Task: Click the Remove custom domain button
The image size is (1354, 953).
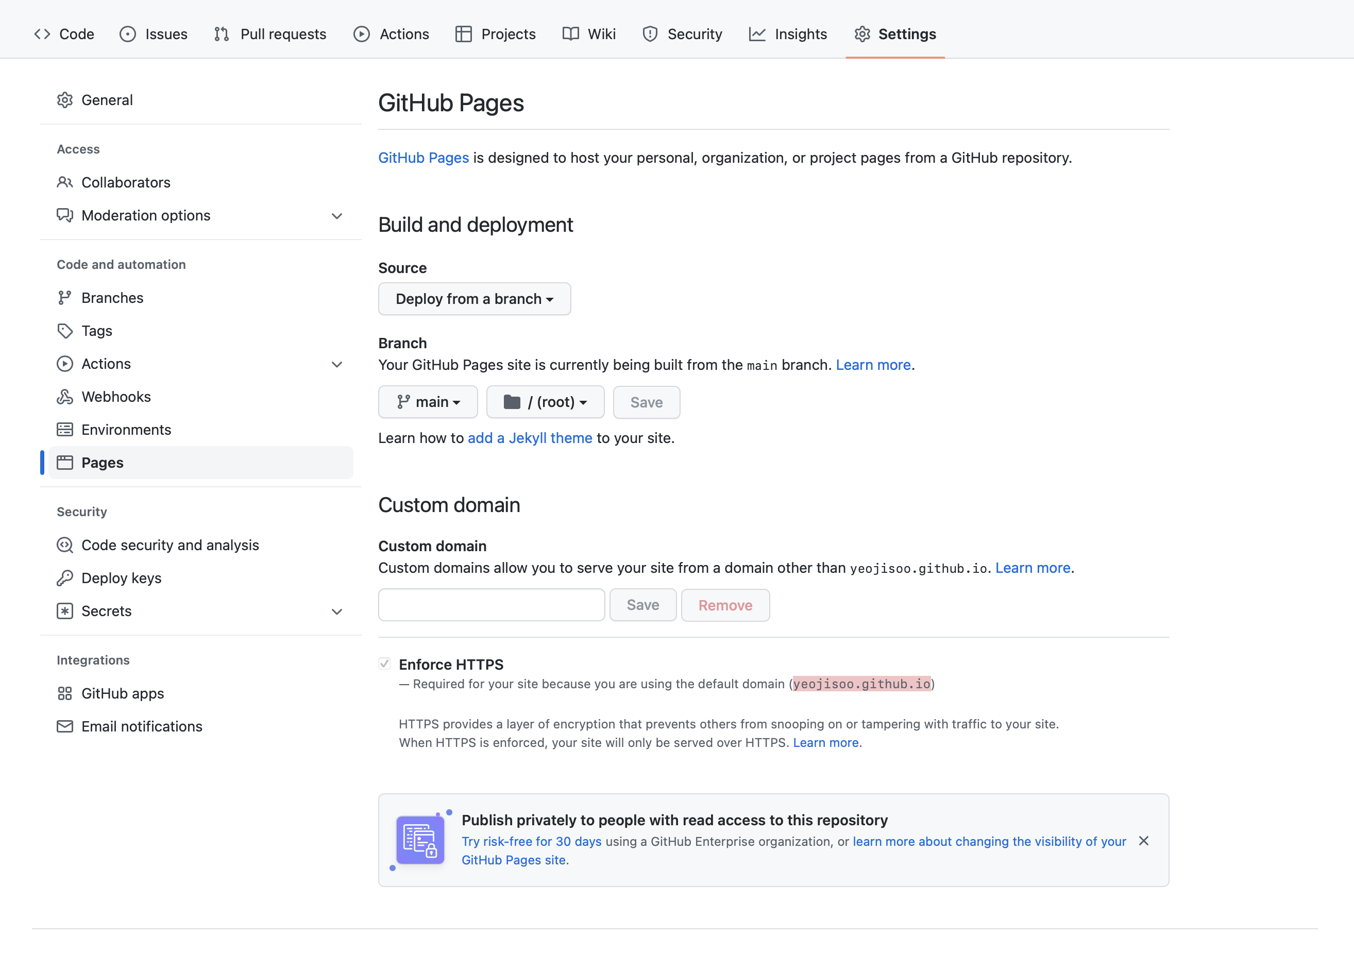Action: [x=725, y=605]
